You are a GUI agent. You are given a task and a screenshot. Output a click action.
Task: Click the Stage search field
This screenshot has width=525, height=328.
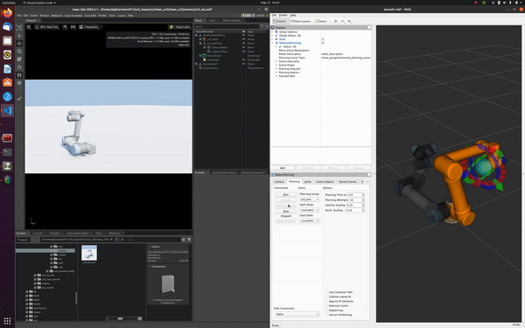[x=227, y=26]
